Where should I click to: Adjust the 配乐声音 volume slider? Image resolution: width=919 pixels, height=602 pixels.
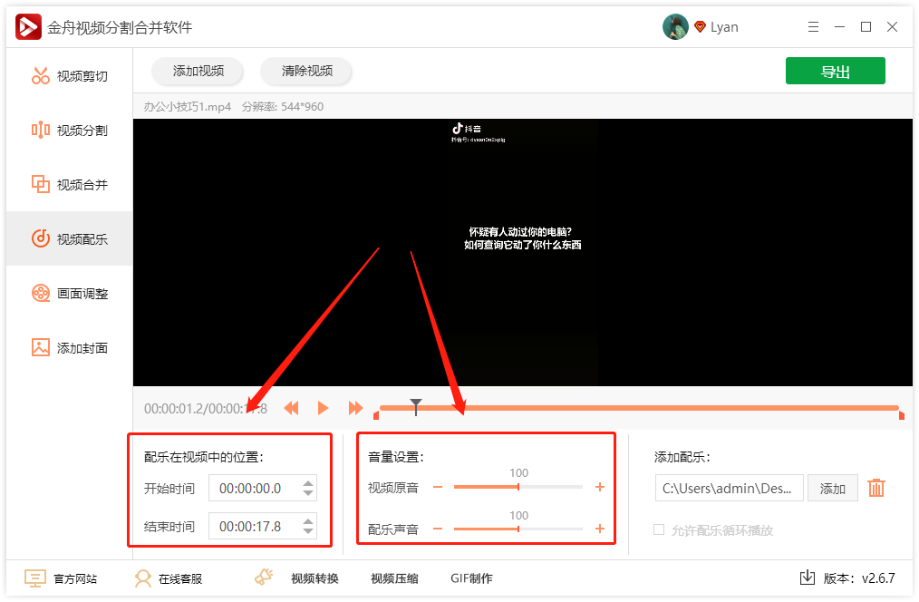pyautogui.click(x=518, y=529)
